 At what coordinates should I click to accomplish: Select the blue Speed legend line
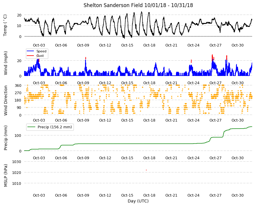coord(30,51)
